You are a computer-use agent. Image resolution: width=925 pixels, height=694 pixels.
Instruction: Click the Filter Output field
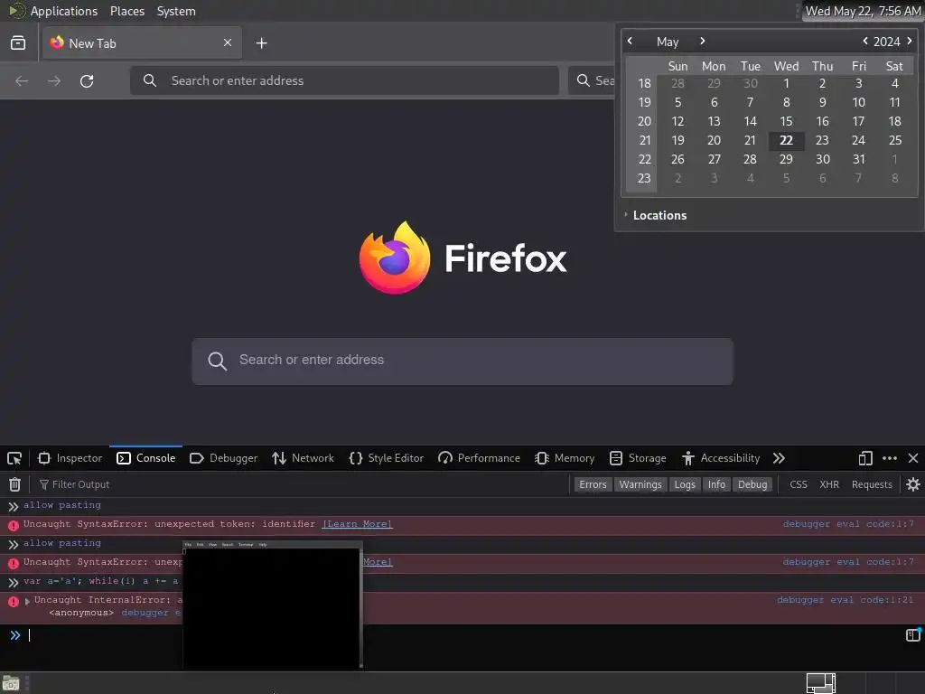tap(301, 484)
